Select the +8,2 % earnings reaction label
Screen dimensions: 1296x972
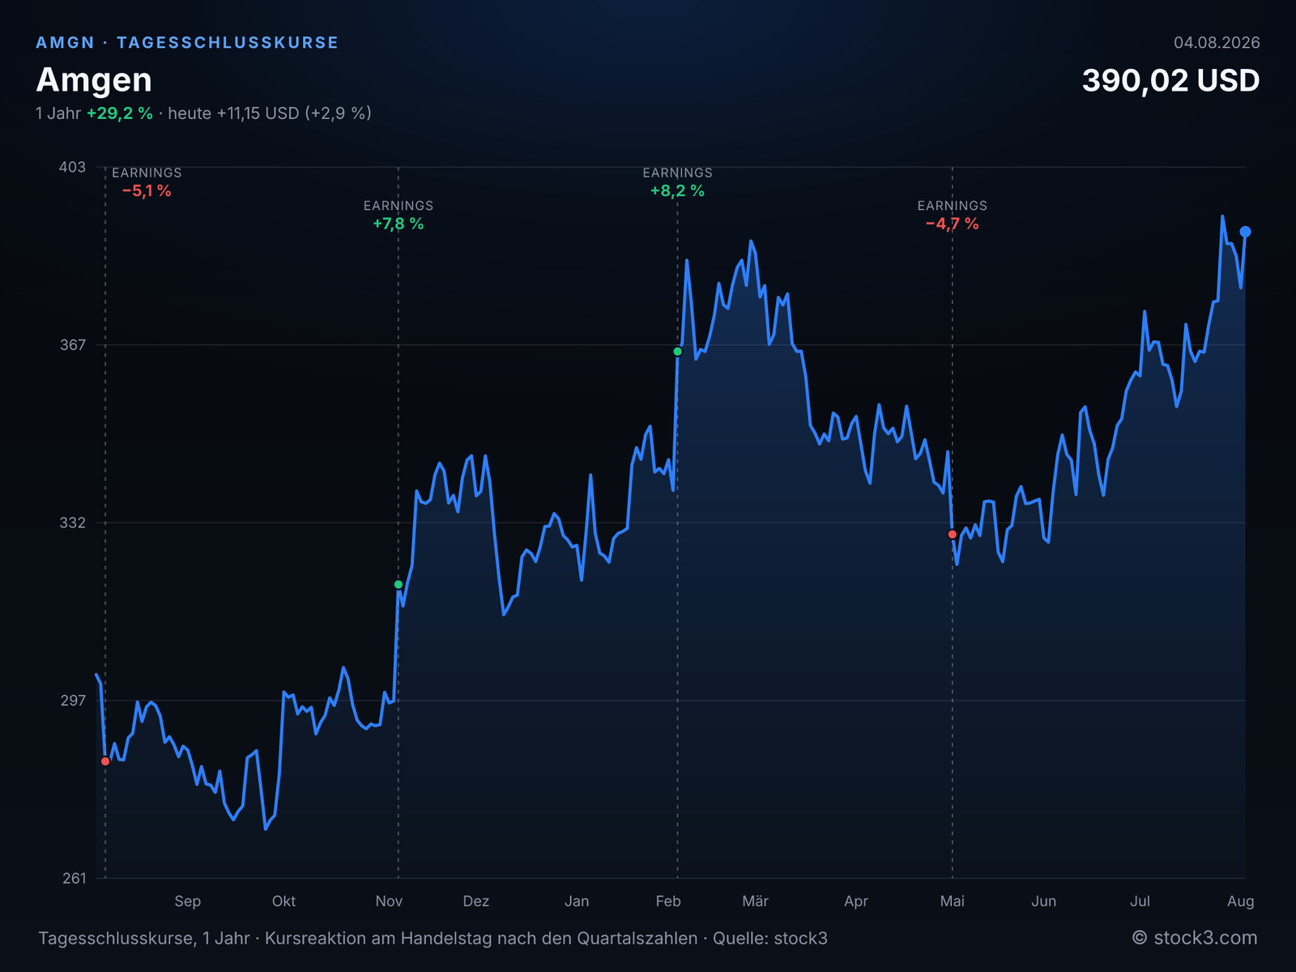pos(678,191)
